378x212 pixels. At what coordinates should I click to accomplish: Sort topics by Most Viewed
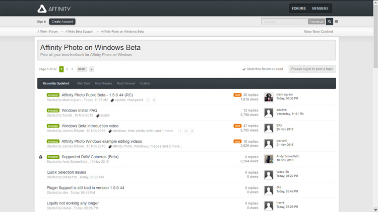pos(126,83)
